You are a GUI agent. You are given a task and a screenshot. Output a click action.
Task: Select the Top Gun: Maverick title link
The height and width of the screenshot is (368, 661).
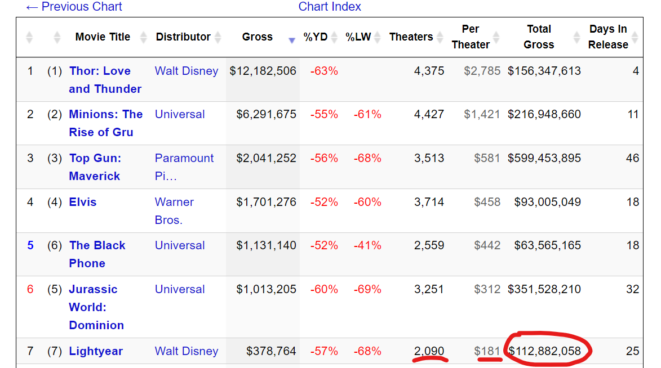[95, 159]
